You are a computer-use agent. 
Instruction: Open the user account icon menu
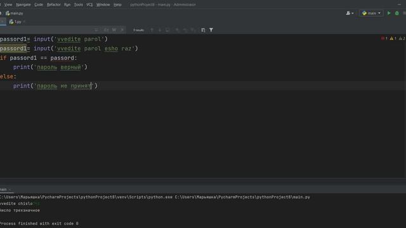click(x=350, y=13)
